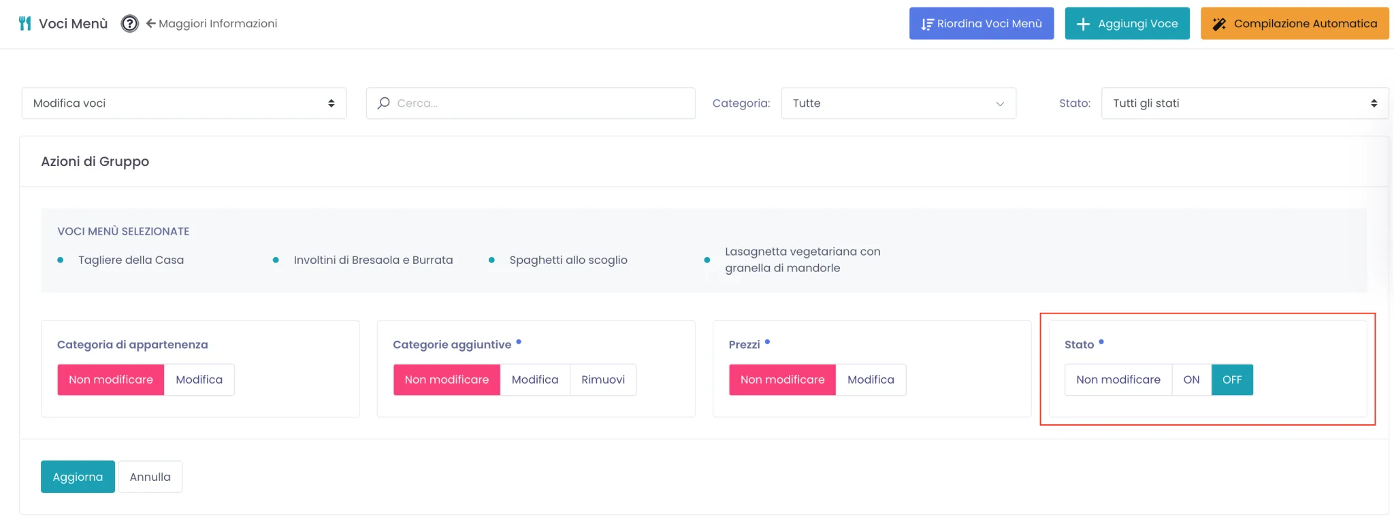Set Stato to OFF
Screen dimensions: 1394x525
point(1232,379)
